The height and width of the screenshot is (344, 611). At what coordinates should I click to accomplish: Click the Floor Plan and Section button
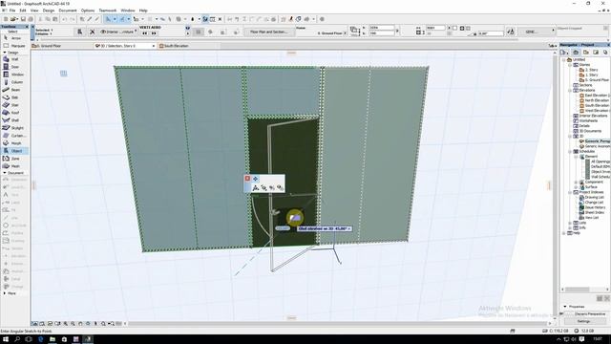pos(269,32)
